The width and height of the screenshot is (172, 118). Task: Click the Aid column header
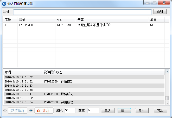[x=66, y=20]
